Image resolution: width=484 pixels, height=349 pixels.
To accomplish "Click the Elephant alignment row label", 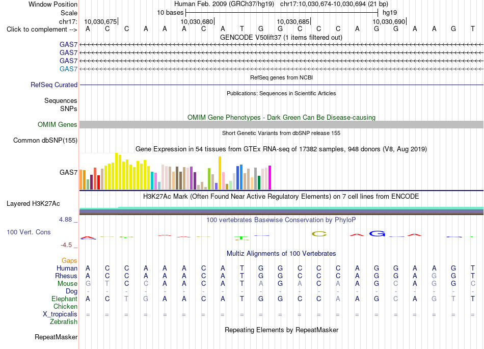I will tap(65, 299).
